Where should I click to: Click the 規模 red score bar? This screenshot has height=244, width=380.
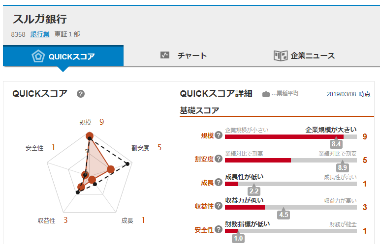[x=284, y=136]
